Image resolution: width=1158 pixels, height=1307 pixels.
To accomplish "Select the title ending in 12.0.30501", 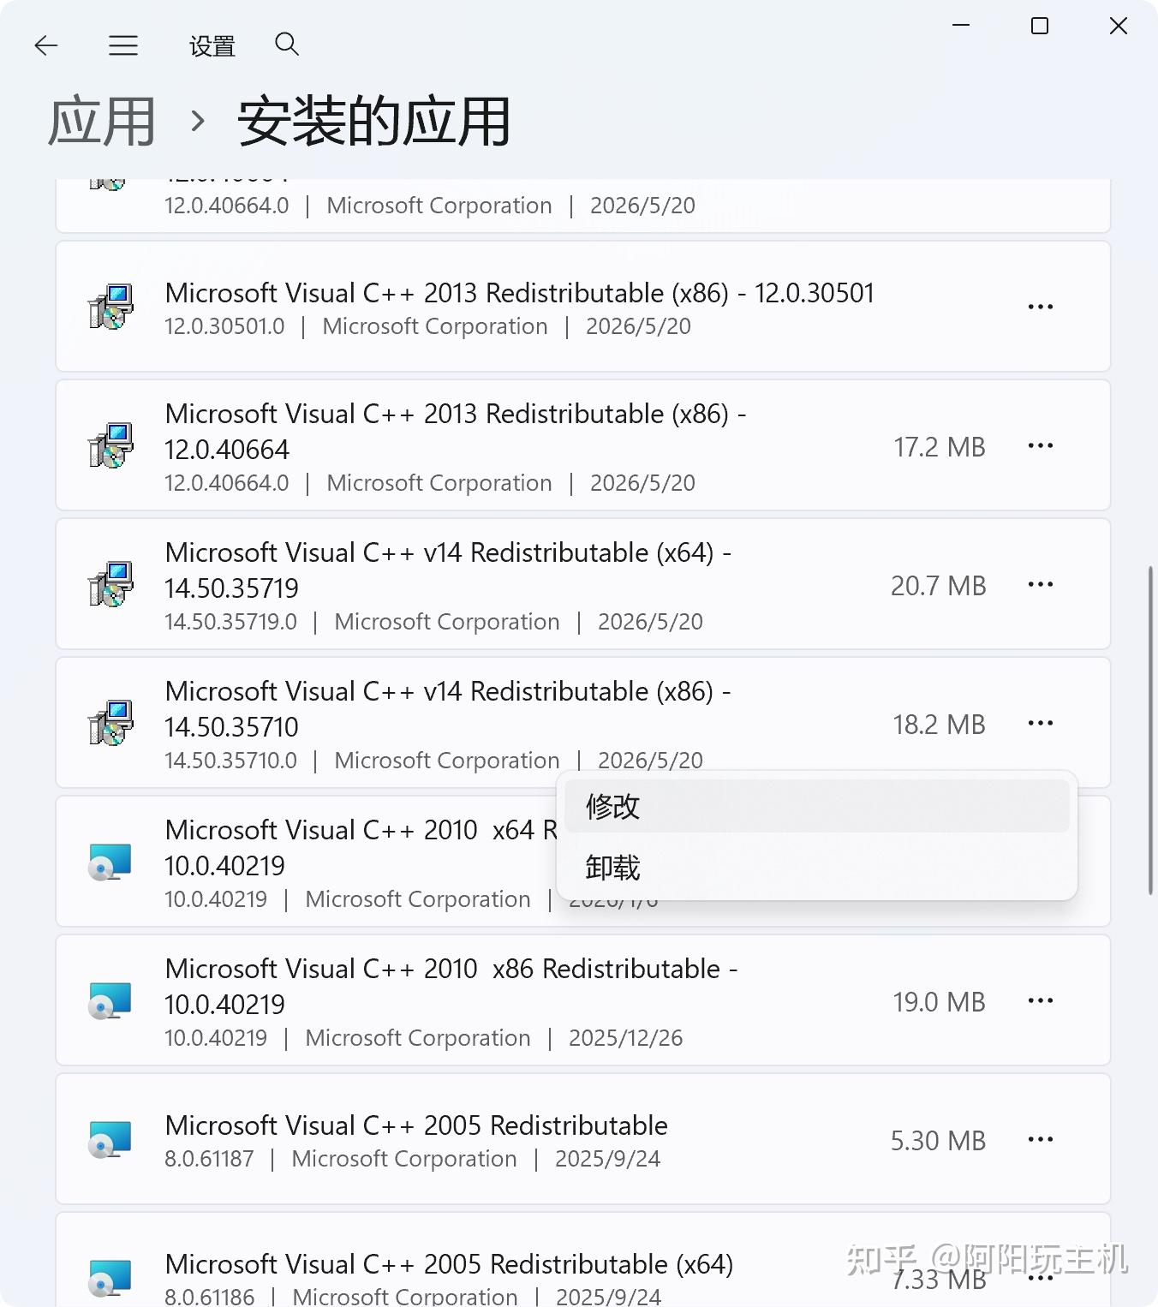I will [x=520, y=293].
